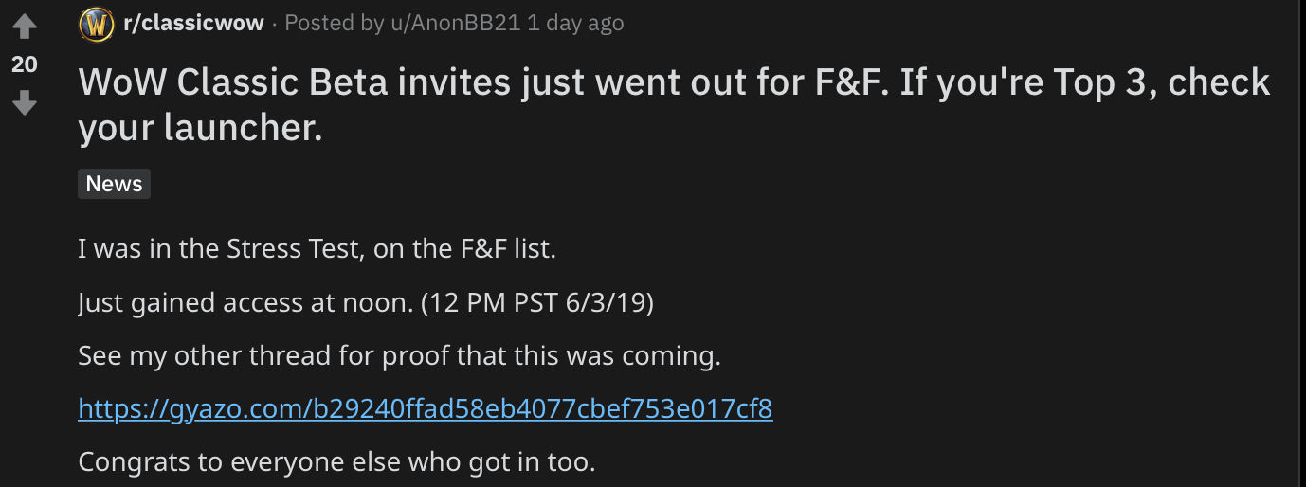The height and width of the screenshot is (487, 1306).
Task: Click the "Congrats to everyone else" line
Action: [x=336, y=462]
